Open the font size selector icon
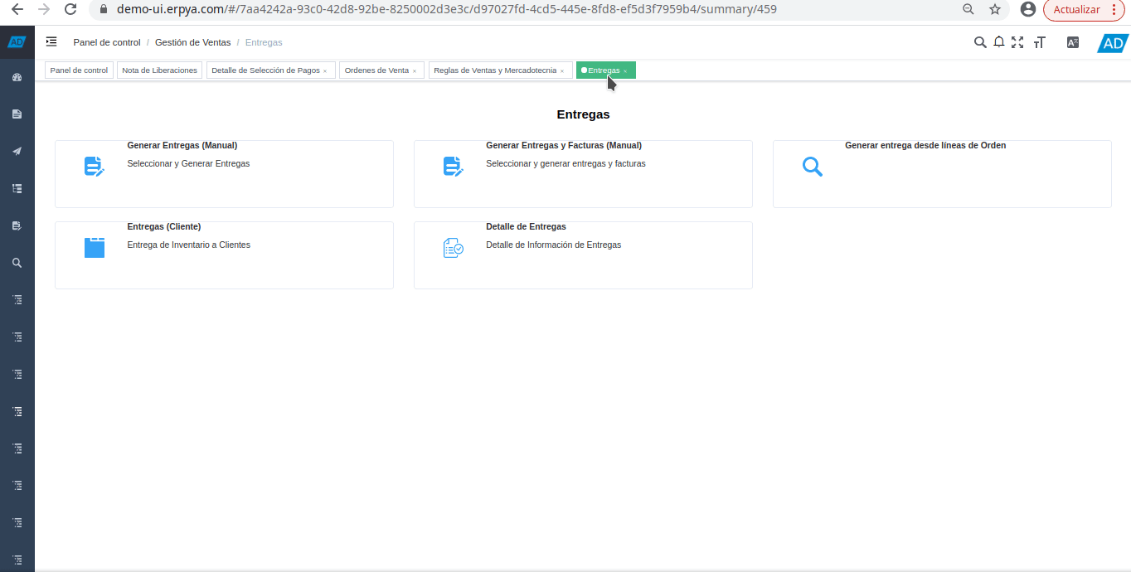 [1040, 42]
